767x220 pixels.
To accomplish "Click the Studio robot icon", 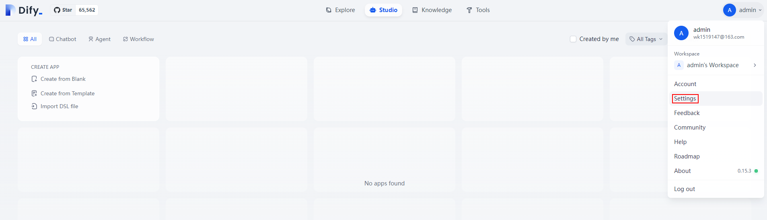I will pos(373,10).
